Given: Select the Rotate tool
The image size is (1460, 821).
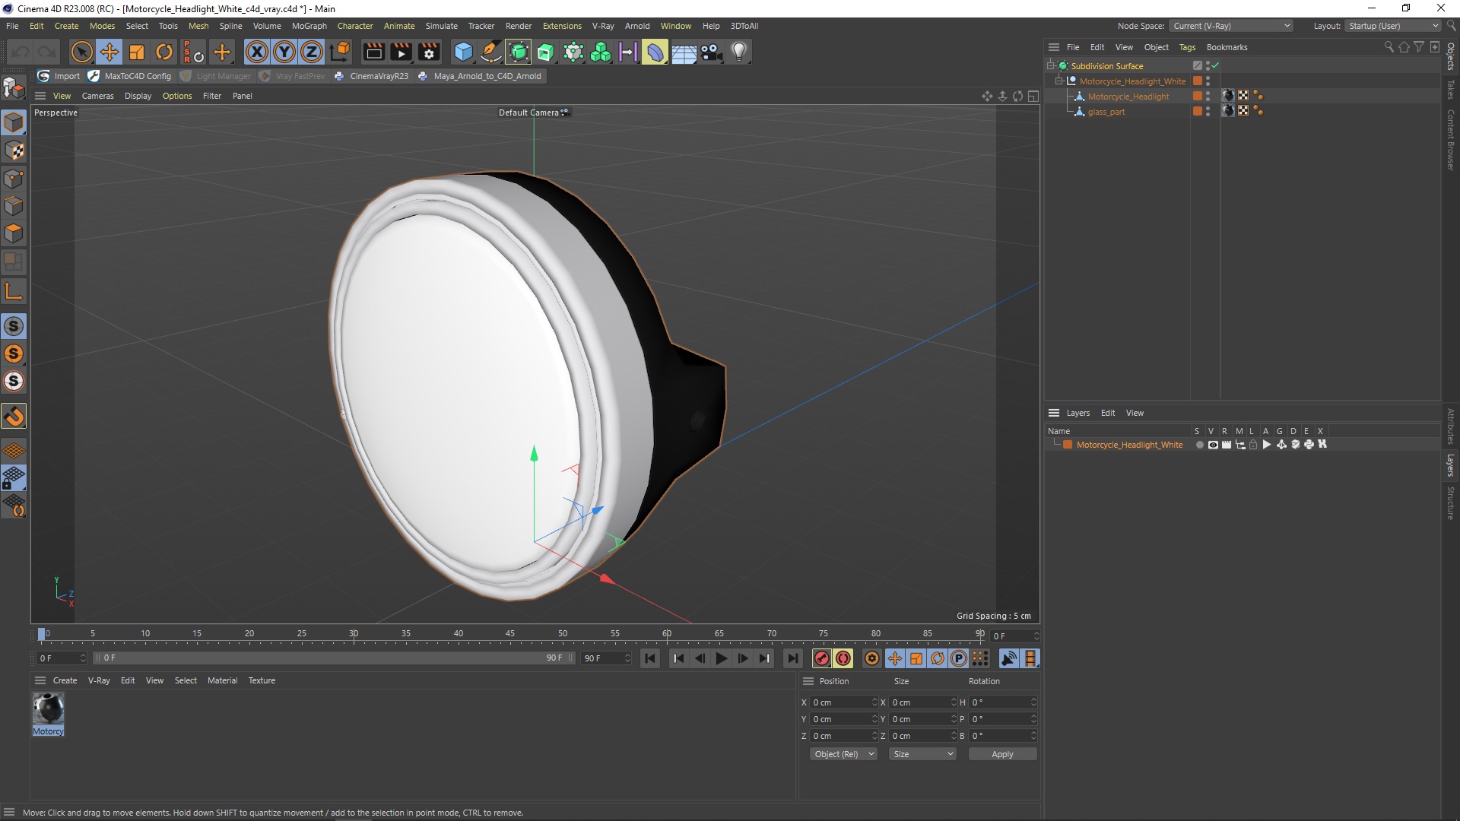Looking at the screenshot, I should coord(164,52).
